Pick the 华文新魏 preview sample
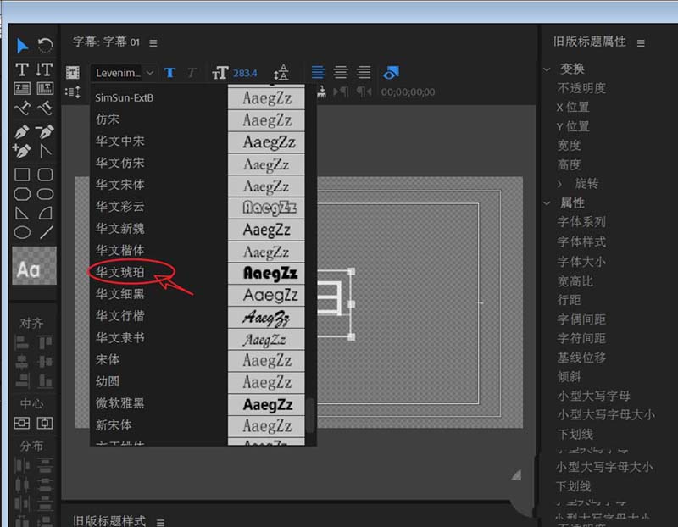This screenshot has height=527, width=678. tap(266, 230)
